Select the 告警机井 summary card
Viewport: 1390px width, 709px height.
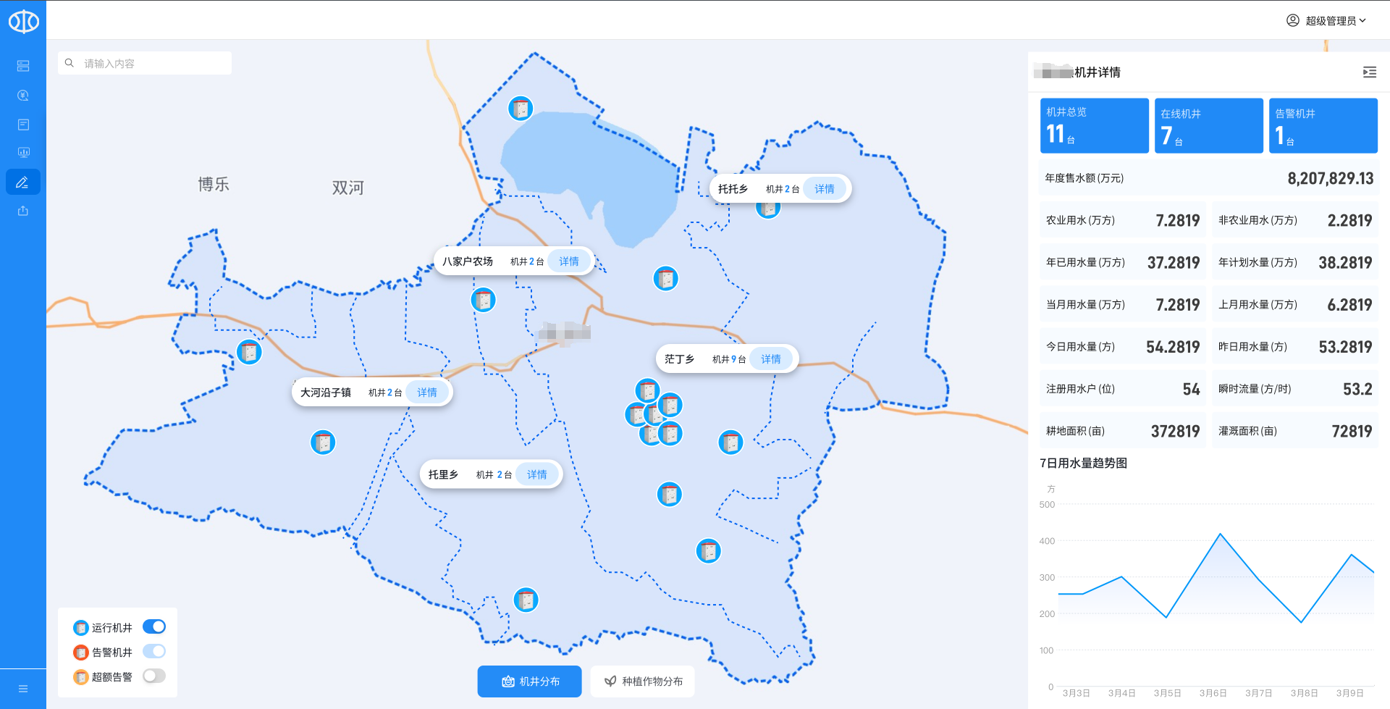[1323, 125]
